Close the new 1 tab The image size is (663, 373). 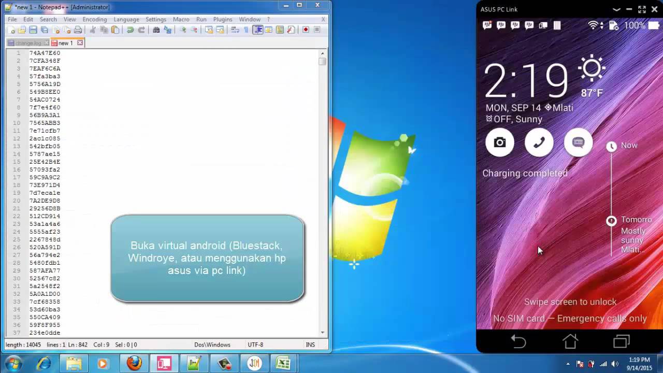point(80,43)
